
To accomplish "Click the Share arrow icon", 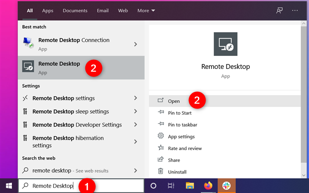I will [161, 159].
